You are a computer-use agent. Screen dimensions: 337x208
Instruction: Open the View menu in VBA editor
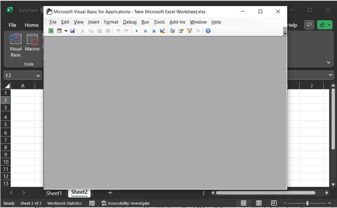[x=79, y=22]
